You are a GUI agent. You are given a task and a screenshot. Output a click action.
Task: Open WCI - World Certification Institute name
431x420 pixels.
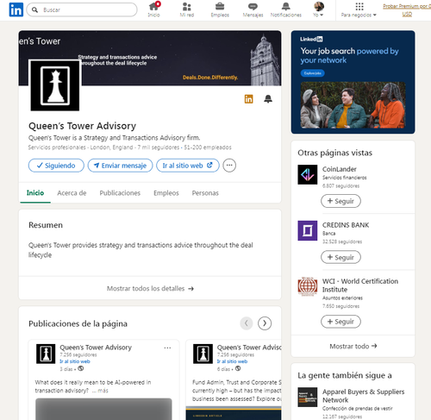point(360,285)
